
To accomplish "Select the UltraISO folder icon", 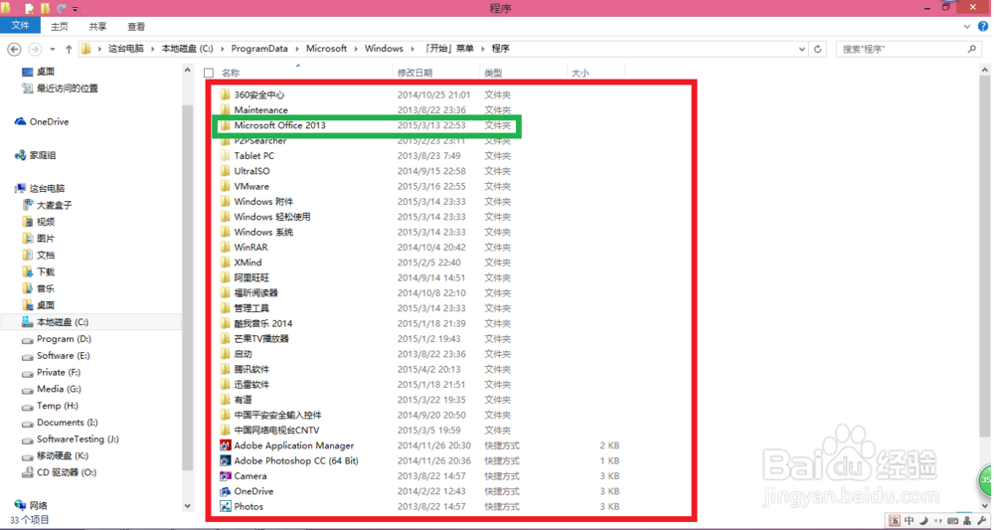I will [x=225, y=171].
